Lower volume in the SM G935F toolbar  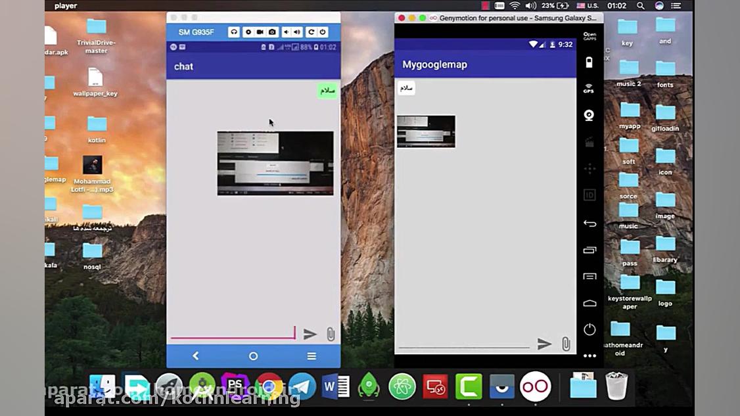click(x=286, y=32)
